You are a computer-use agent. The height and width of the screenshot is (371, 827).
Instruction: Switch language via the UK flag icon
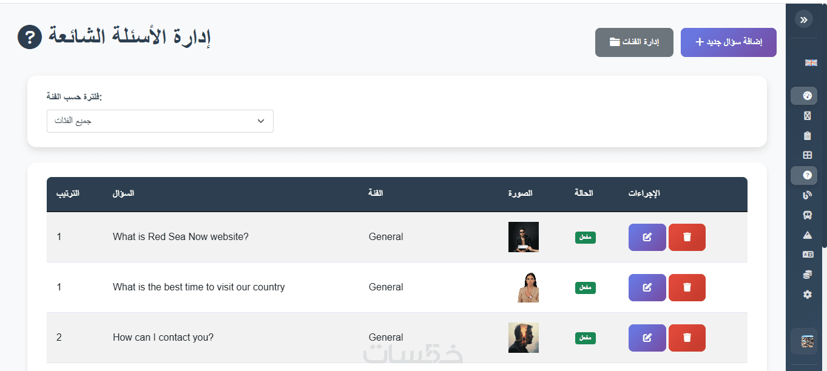(811, 62)
